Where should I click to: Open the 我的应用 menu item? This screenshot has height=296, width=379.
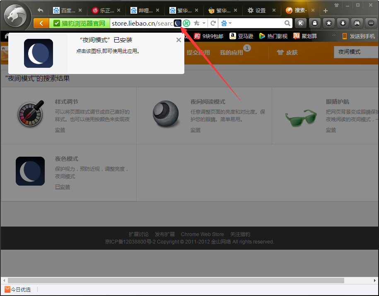(x=231, y=53)
